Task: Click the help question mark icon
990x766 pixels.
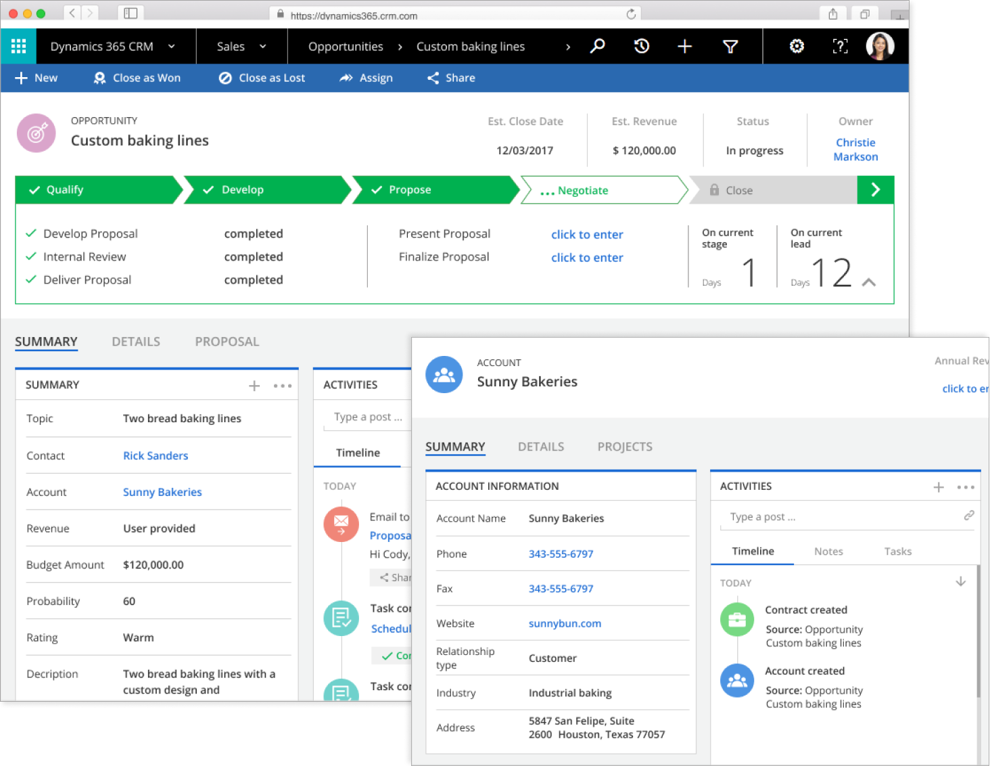Action: (x=840, y=46)
